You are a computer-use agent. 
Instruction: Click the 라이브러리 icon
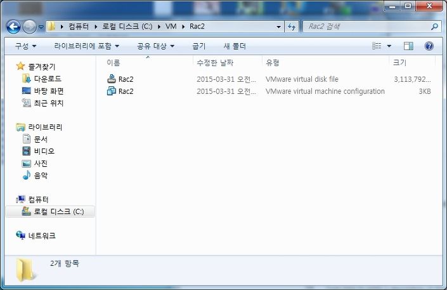click(x=20, y=127)
